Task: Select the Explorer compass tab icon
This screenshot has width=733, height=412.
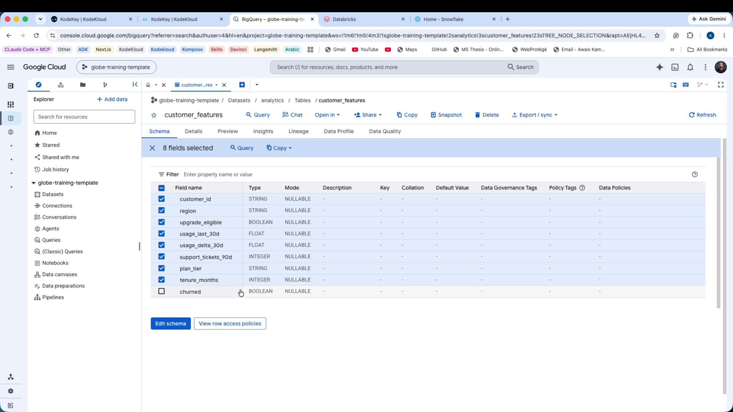Action: click(39, 85)
